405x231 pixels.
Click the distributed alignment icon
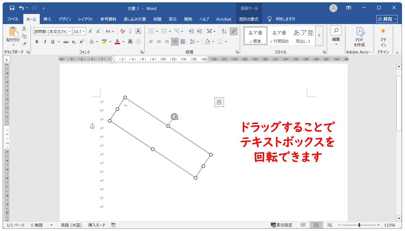coord(183,42)
